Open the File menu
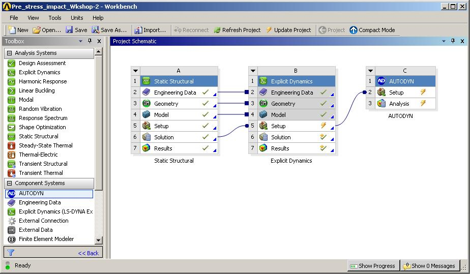Screen dimensions: 470x274 coord(14,18)
